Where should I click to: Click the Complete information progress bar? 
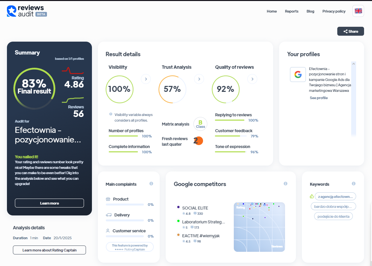click(x=123, y=152)
